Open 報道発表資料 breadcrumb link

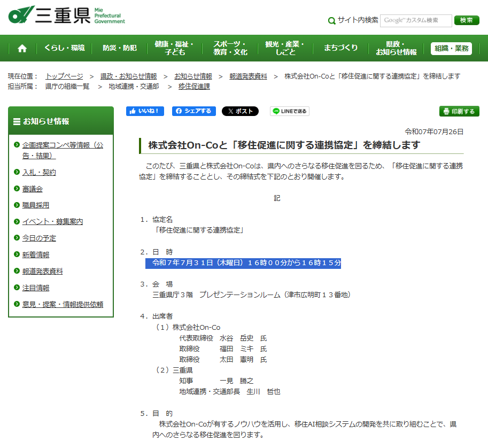click(248, 76)
